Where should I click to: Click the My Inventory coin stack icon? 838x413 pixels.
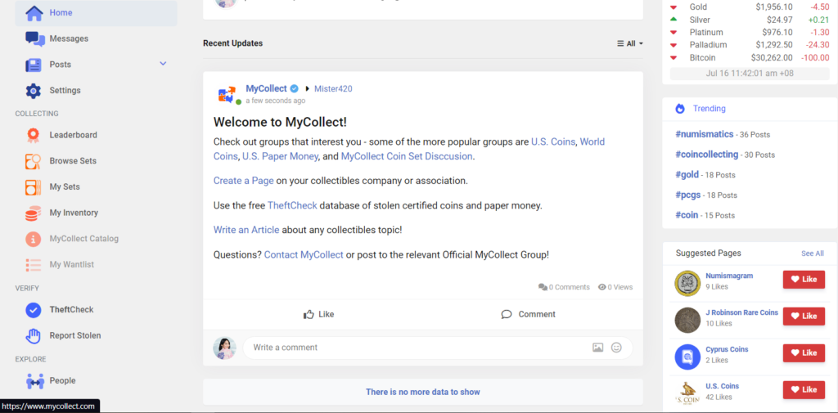[x=33, y=213]
